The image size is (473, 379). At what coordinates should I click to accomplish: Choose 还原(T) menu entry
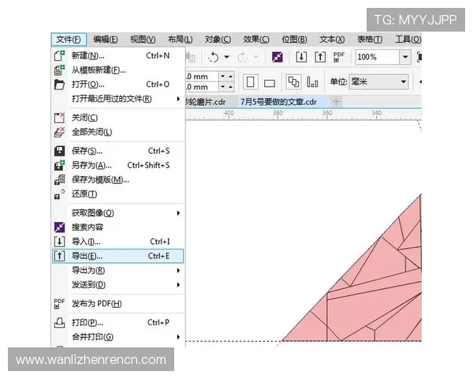pyautogui.click(x=118, y=194)
